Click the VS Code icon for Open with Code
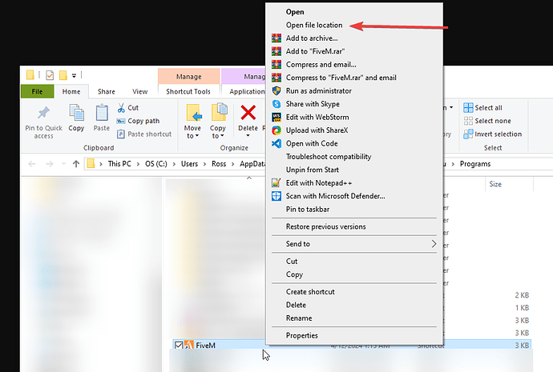This screenshot has width=553, height=372. 276,143
